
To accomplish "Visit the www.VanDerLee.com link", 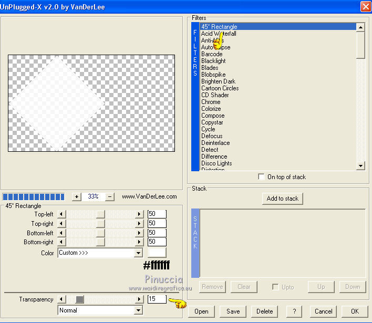I will tap(149, 196).
